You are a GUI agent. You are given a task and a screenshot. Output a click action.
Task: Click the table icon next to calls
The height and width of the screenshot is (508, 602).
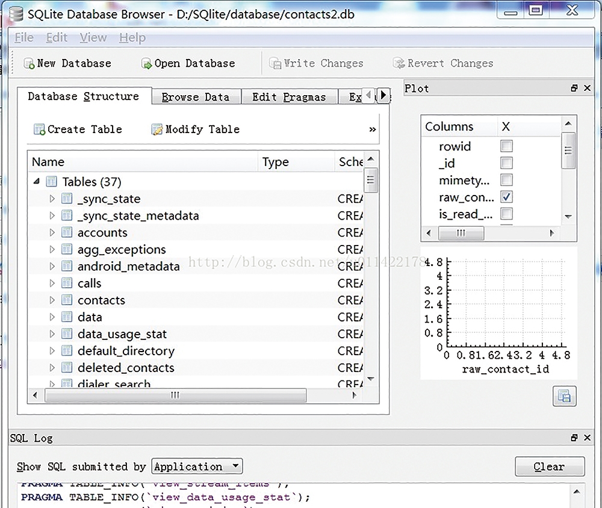pyautogui.click(x=67, y=283)
